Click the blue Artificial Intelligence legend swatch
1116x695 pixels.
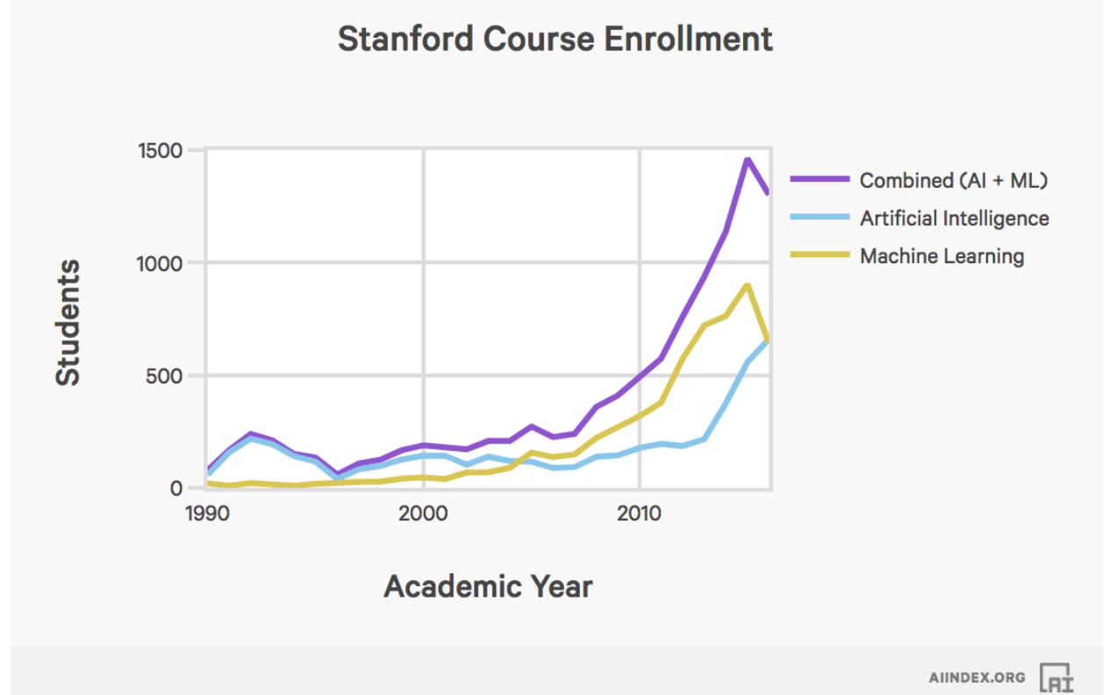point(819,217)
